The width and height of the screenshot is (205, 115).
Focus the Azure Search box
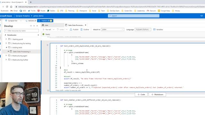click(x=134, y=16)
